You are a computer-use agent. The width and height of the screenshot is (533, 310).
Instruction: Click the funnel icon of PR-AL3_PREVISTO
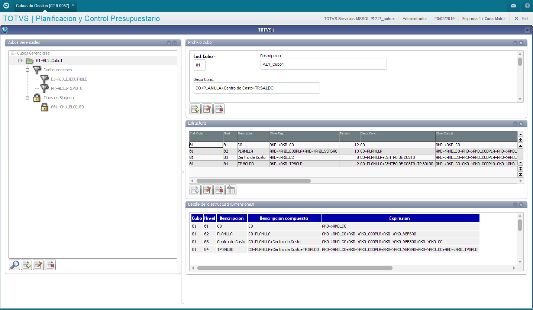44,88
